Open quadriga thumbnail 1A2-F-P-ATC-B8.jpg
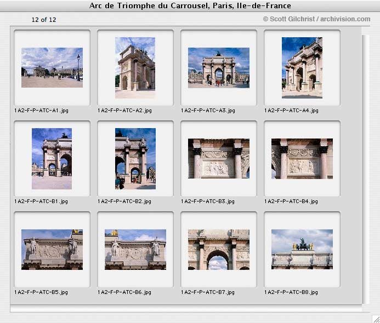 (302, 249)
